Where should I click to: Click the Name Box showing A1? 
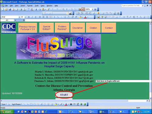(x=7, y=20)
